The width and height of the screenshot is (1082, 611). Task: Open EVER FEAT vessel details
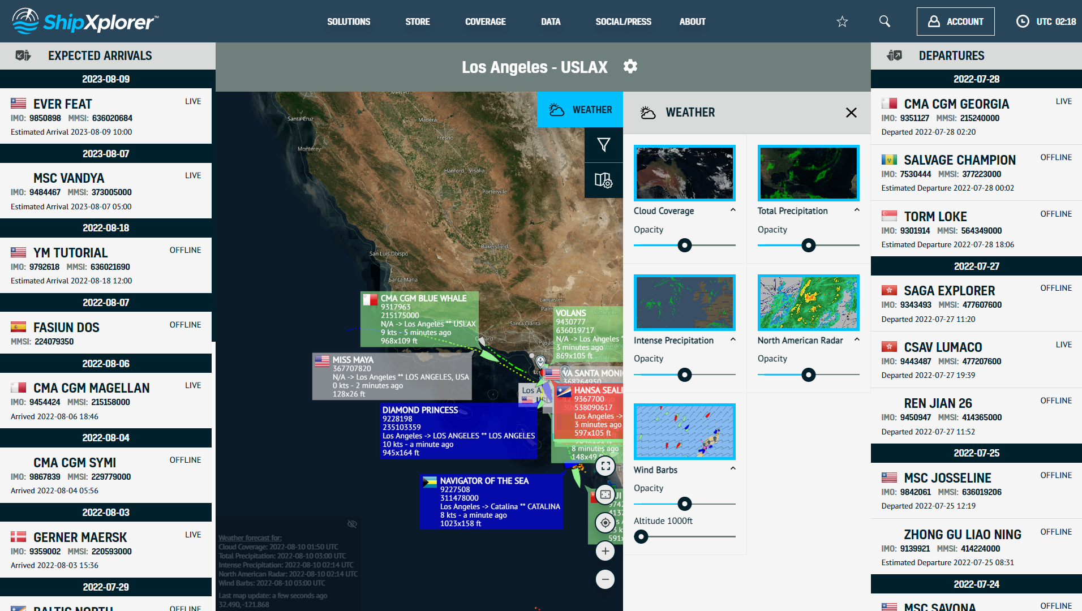(63, 104)
